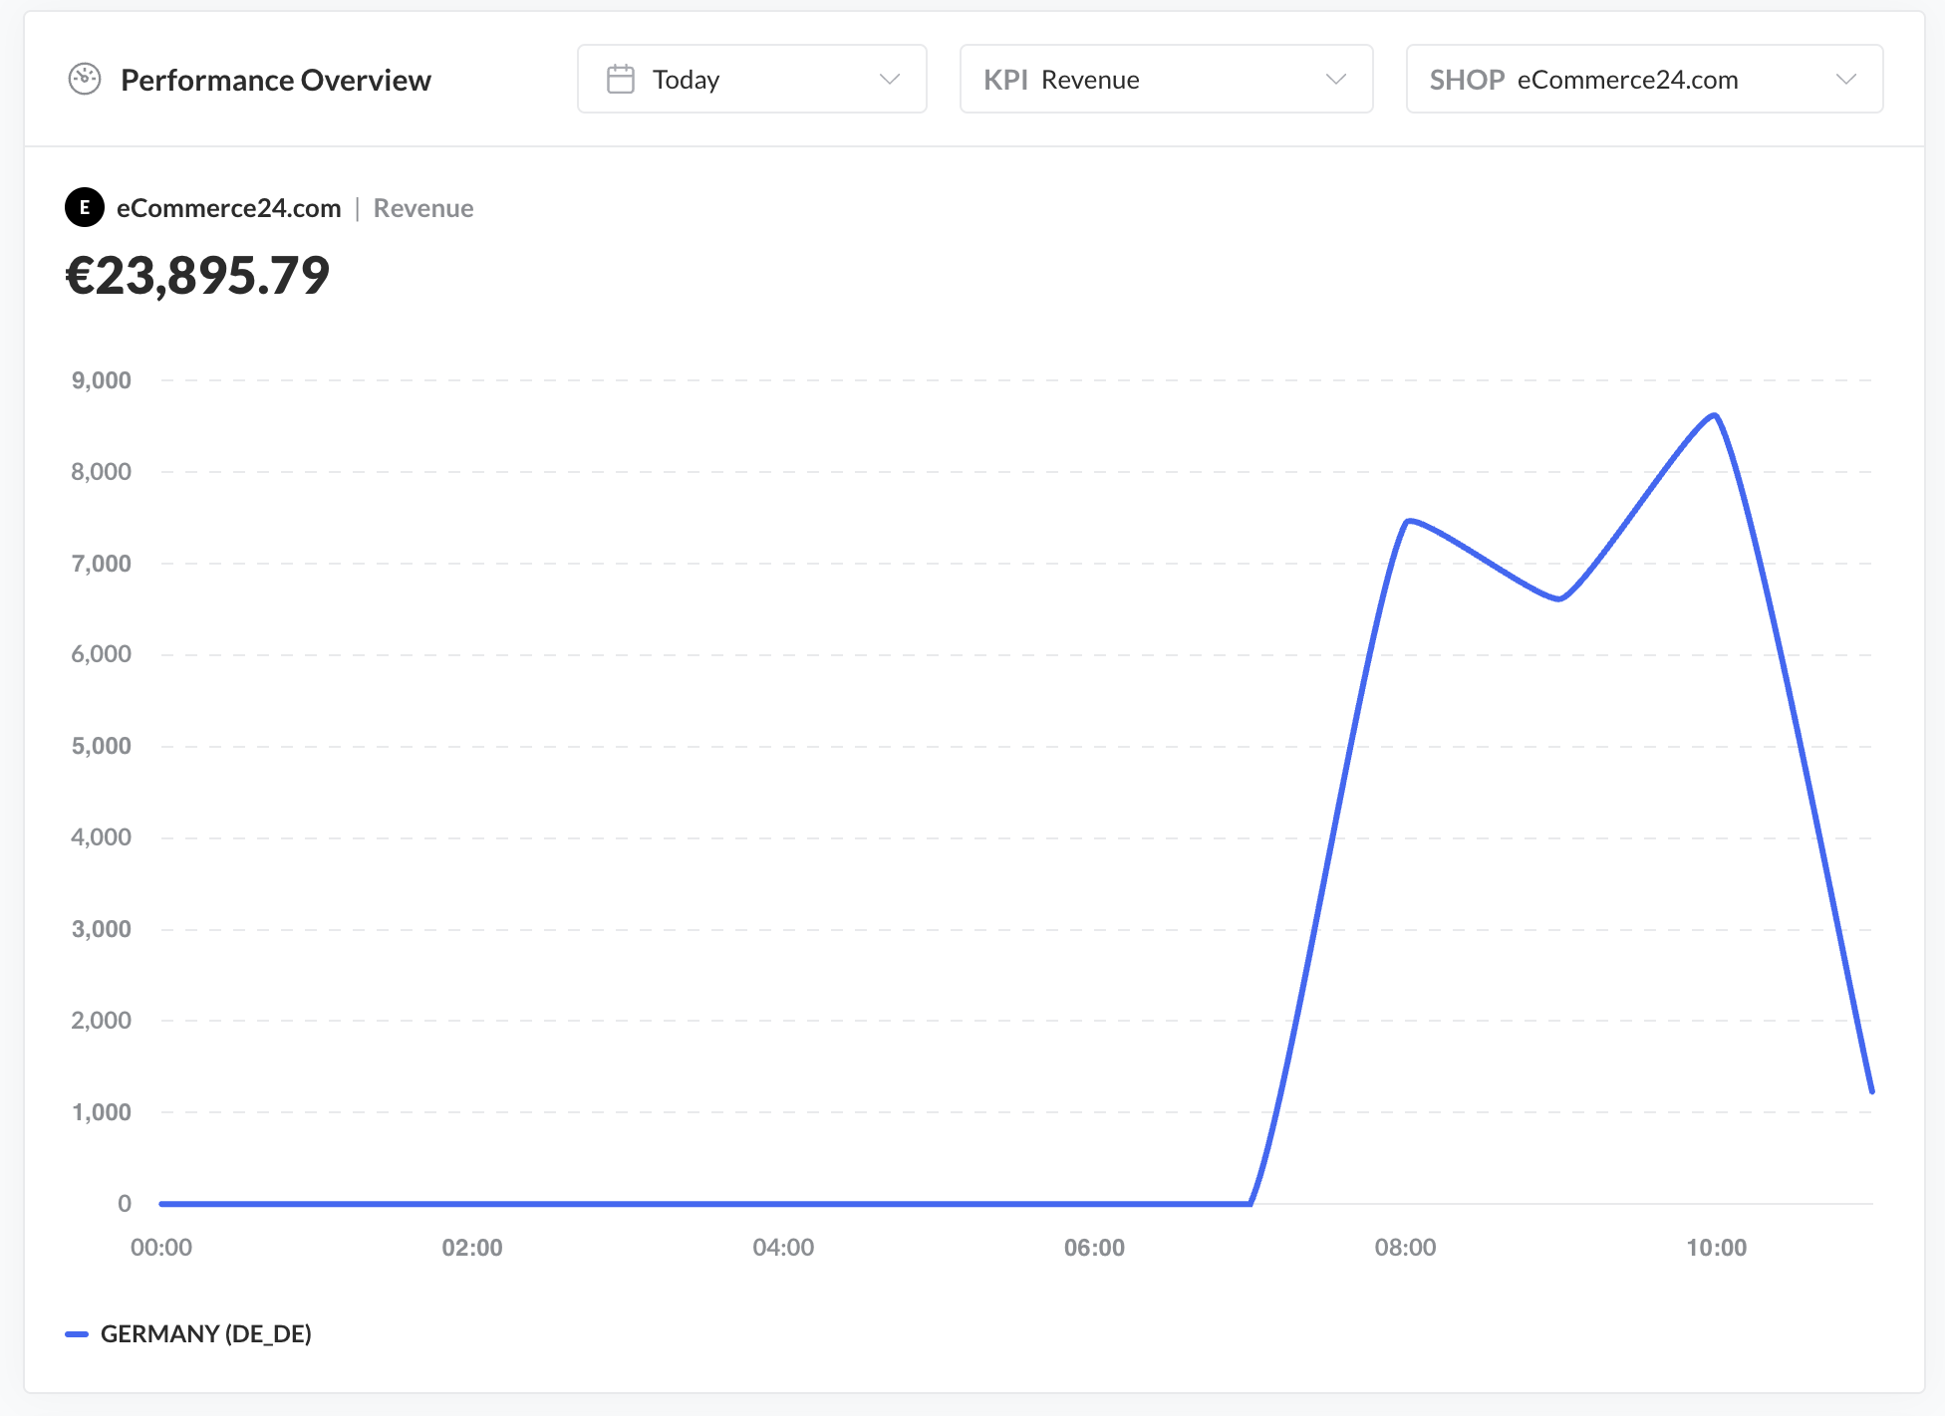
Task: Click the black E shop avatar icon
Action: 85,207
